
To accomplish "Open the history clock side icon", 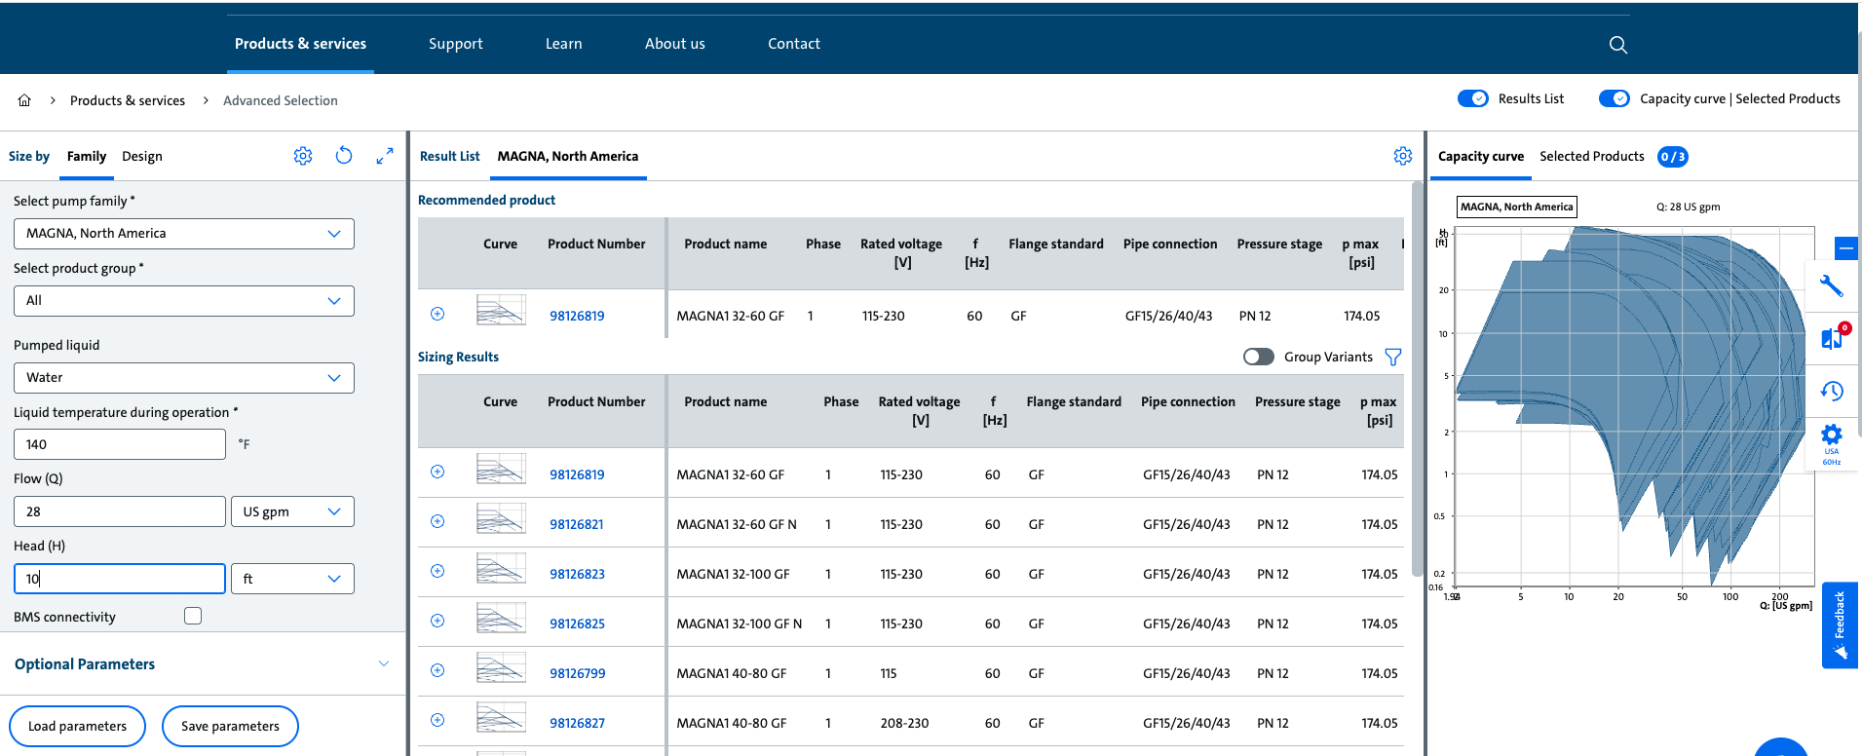I will 1831,391.
